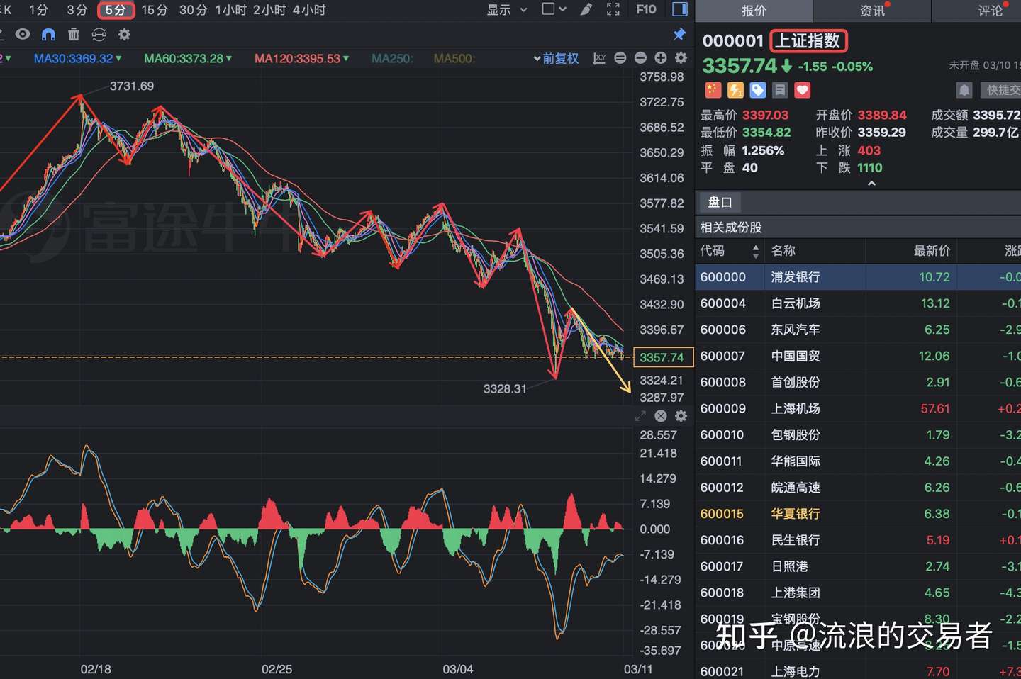Close the MACD indicator pane

point(661,416)
